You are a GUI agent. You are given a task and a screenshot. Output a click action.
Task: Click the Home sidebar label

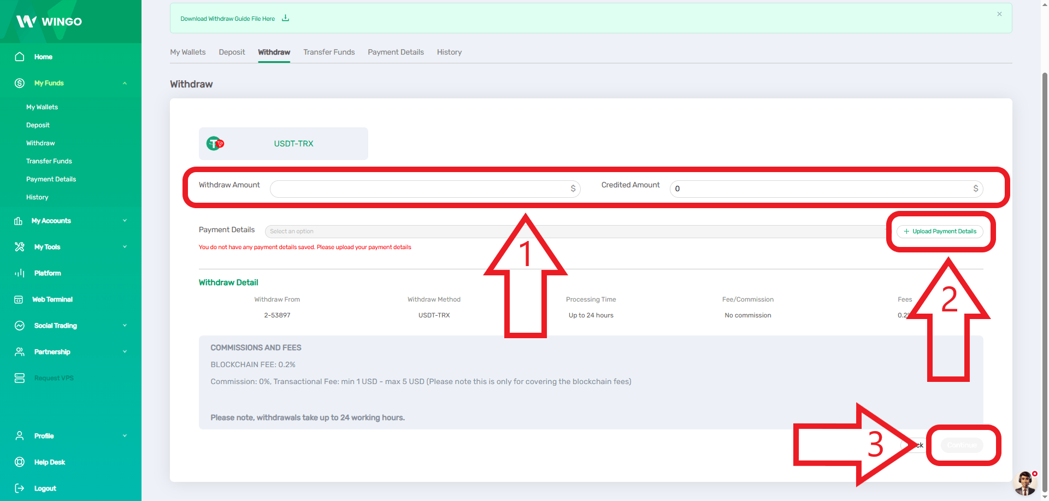[43, 57]
